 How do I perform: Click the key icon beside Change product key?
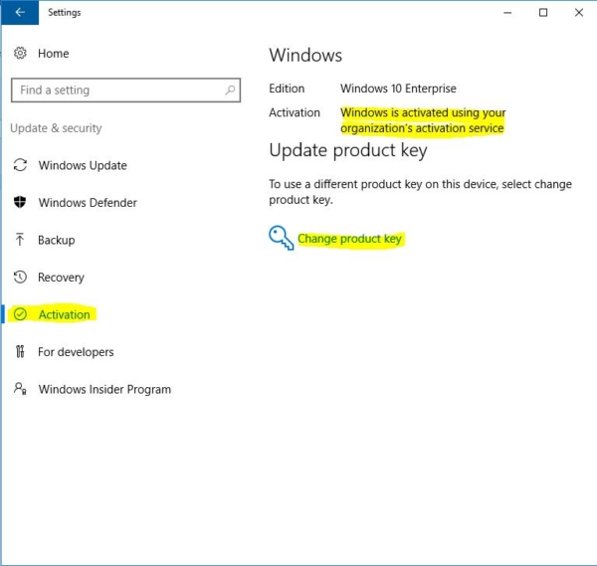click(280, 238)
